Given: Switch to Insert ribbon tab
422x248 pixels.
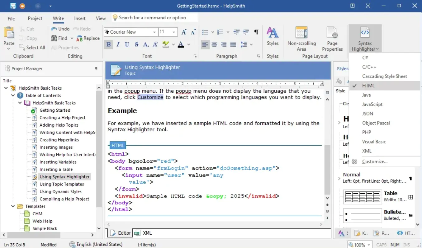Looking at the screenshot, I should point(80,18).
